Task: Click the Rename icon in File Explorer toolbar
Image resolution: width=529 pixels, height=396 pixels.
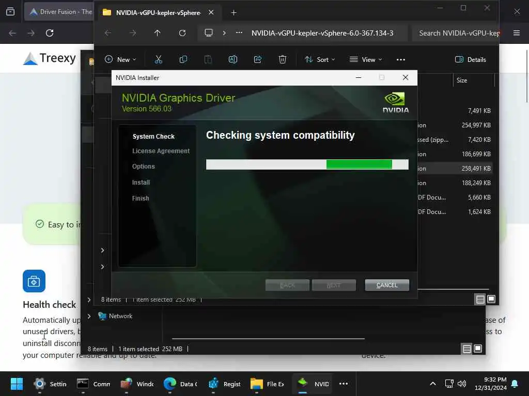Action: (x=233, y=60)
